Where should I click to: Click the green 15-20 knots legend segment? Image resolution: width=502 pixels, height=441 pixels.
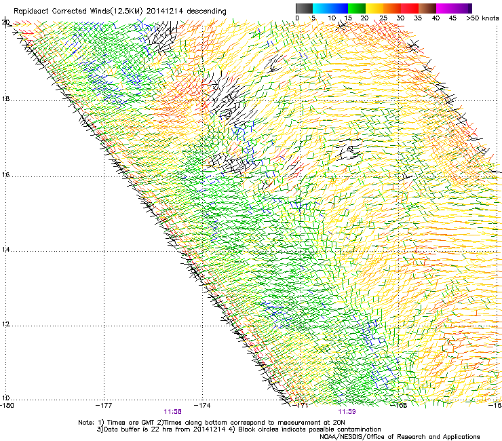click(x=357, y=8)
